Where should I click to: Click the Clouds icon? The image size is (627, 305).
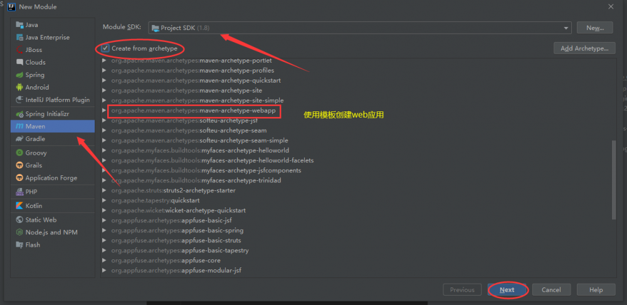click(19, 62)
